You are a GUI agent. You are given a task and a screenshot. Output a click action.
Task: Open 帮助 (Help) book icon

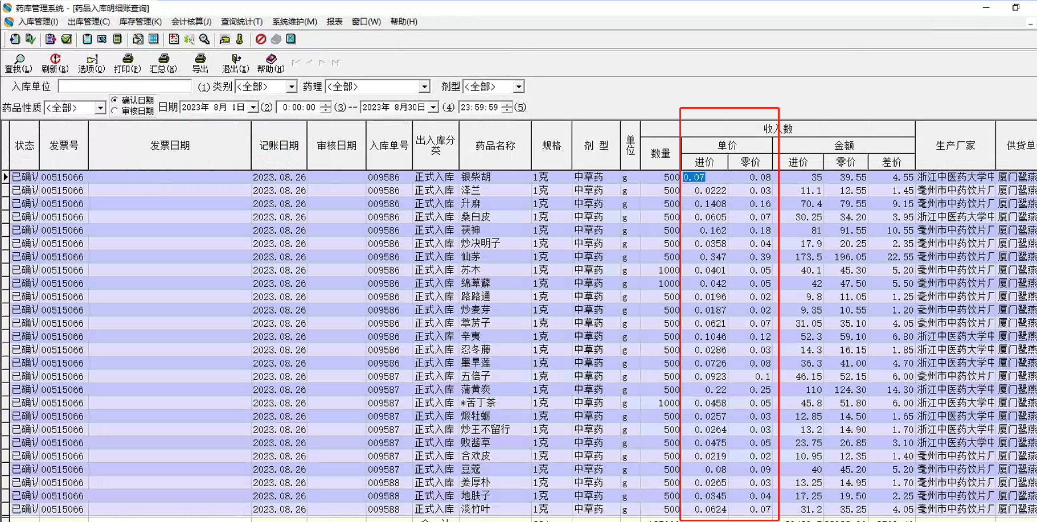point(271,59)
